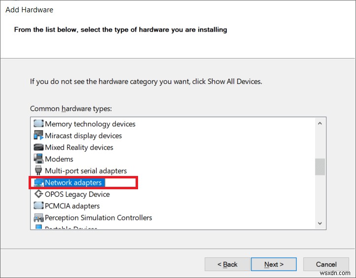Select Perception Simulation Controllers entry
This screenshot has height=278, width=356.
click(98, 218)
